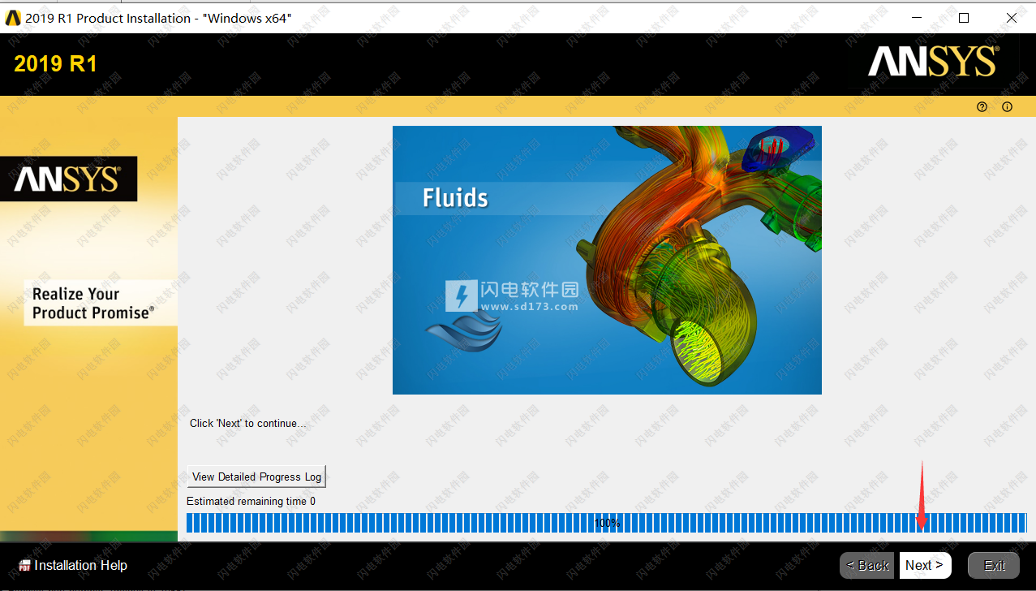This screenshot has height=591, width=1036.
Task: Click the question mark help icon
Action: pyautogui.click(x=982, y=106)
